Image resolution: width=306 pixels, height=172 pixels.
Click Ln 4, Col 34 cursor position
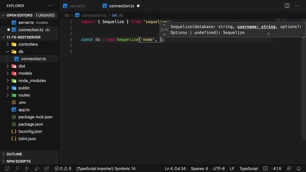tap(175, 169)
